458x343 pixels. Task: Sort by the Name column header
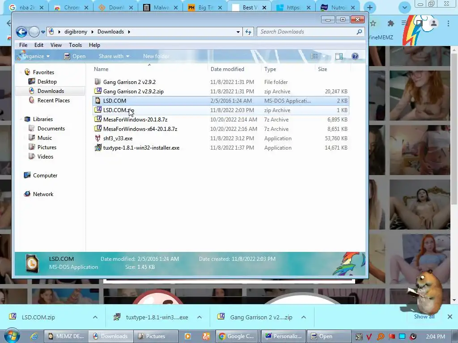(101, 69)
